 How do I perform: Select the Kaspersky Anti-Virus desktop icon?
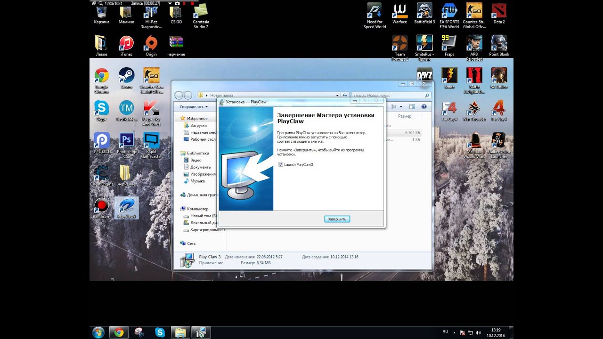click(151, 113)
